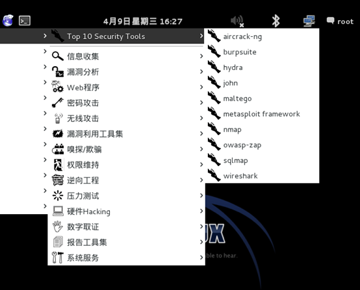Open the root user menu

pyautogui.click(x=340, y=21)
